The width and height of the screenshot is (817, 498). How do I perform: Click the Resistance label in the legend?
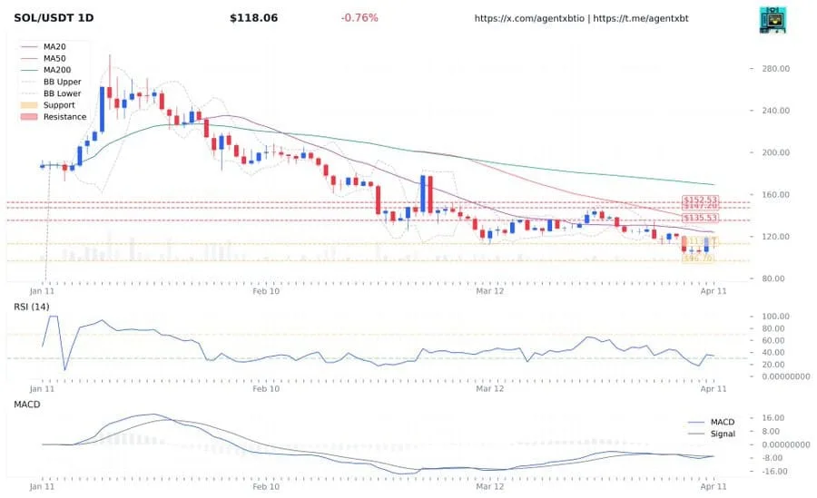(x=64, y=117)
